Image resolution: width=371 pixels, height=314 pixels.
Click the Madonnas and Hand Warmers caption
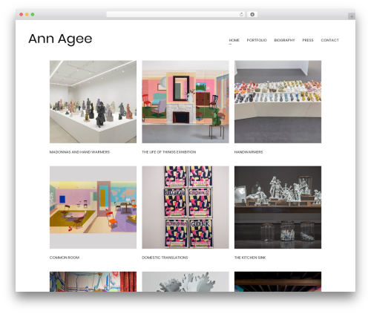(79, 152)
